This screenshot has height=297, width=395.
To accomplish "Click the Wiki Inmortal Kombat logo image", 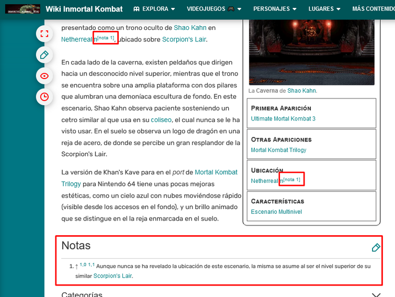I will [x=22, y=9].
